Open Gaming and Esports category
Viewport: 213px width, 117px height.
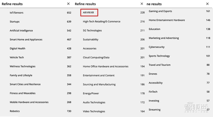click(160, 11)
